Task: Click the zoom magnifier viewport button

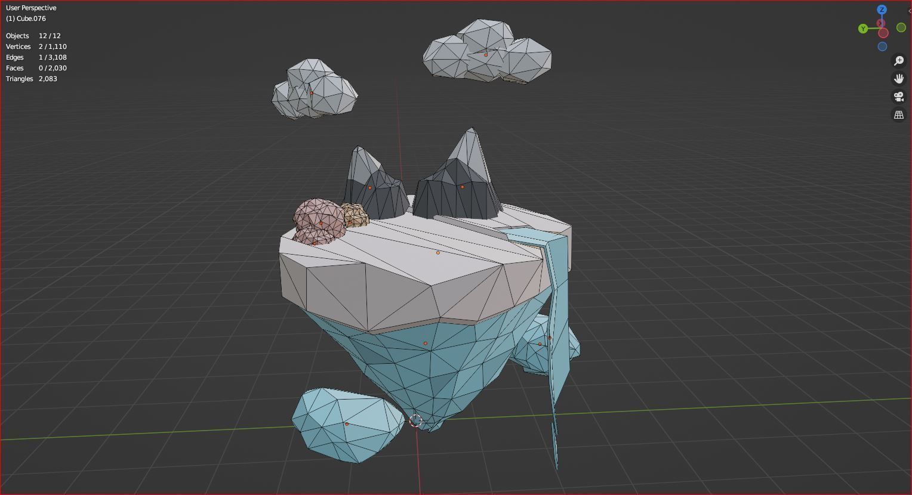Action: click(x=899, y=61)
